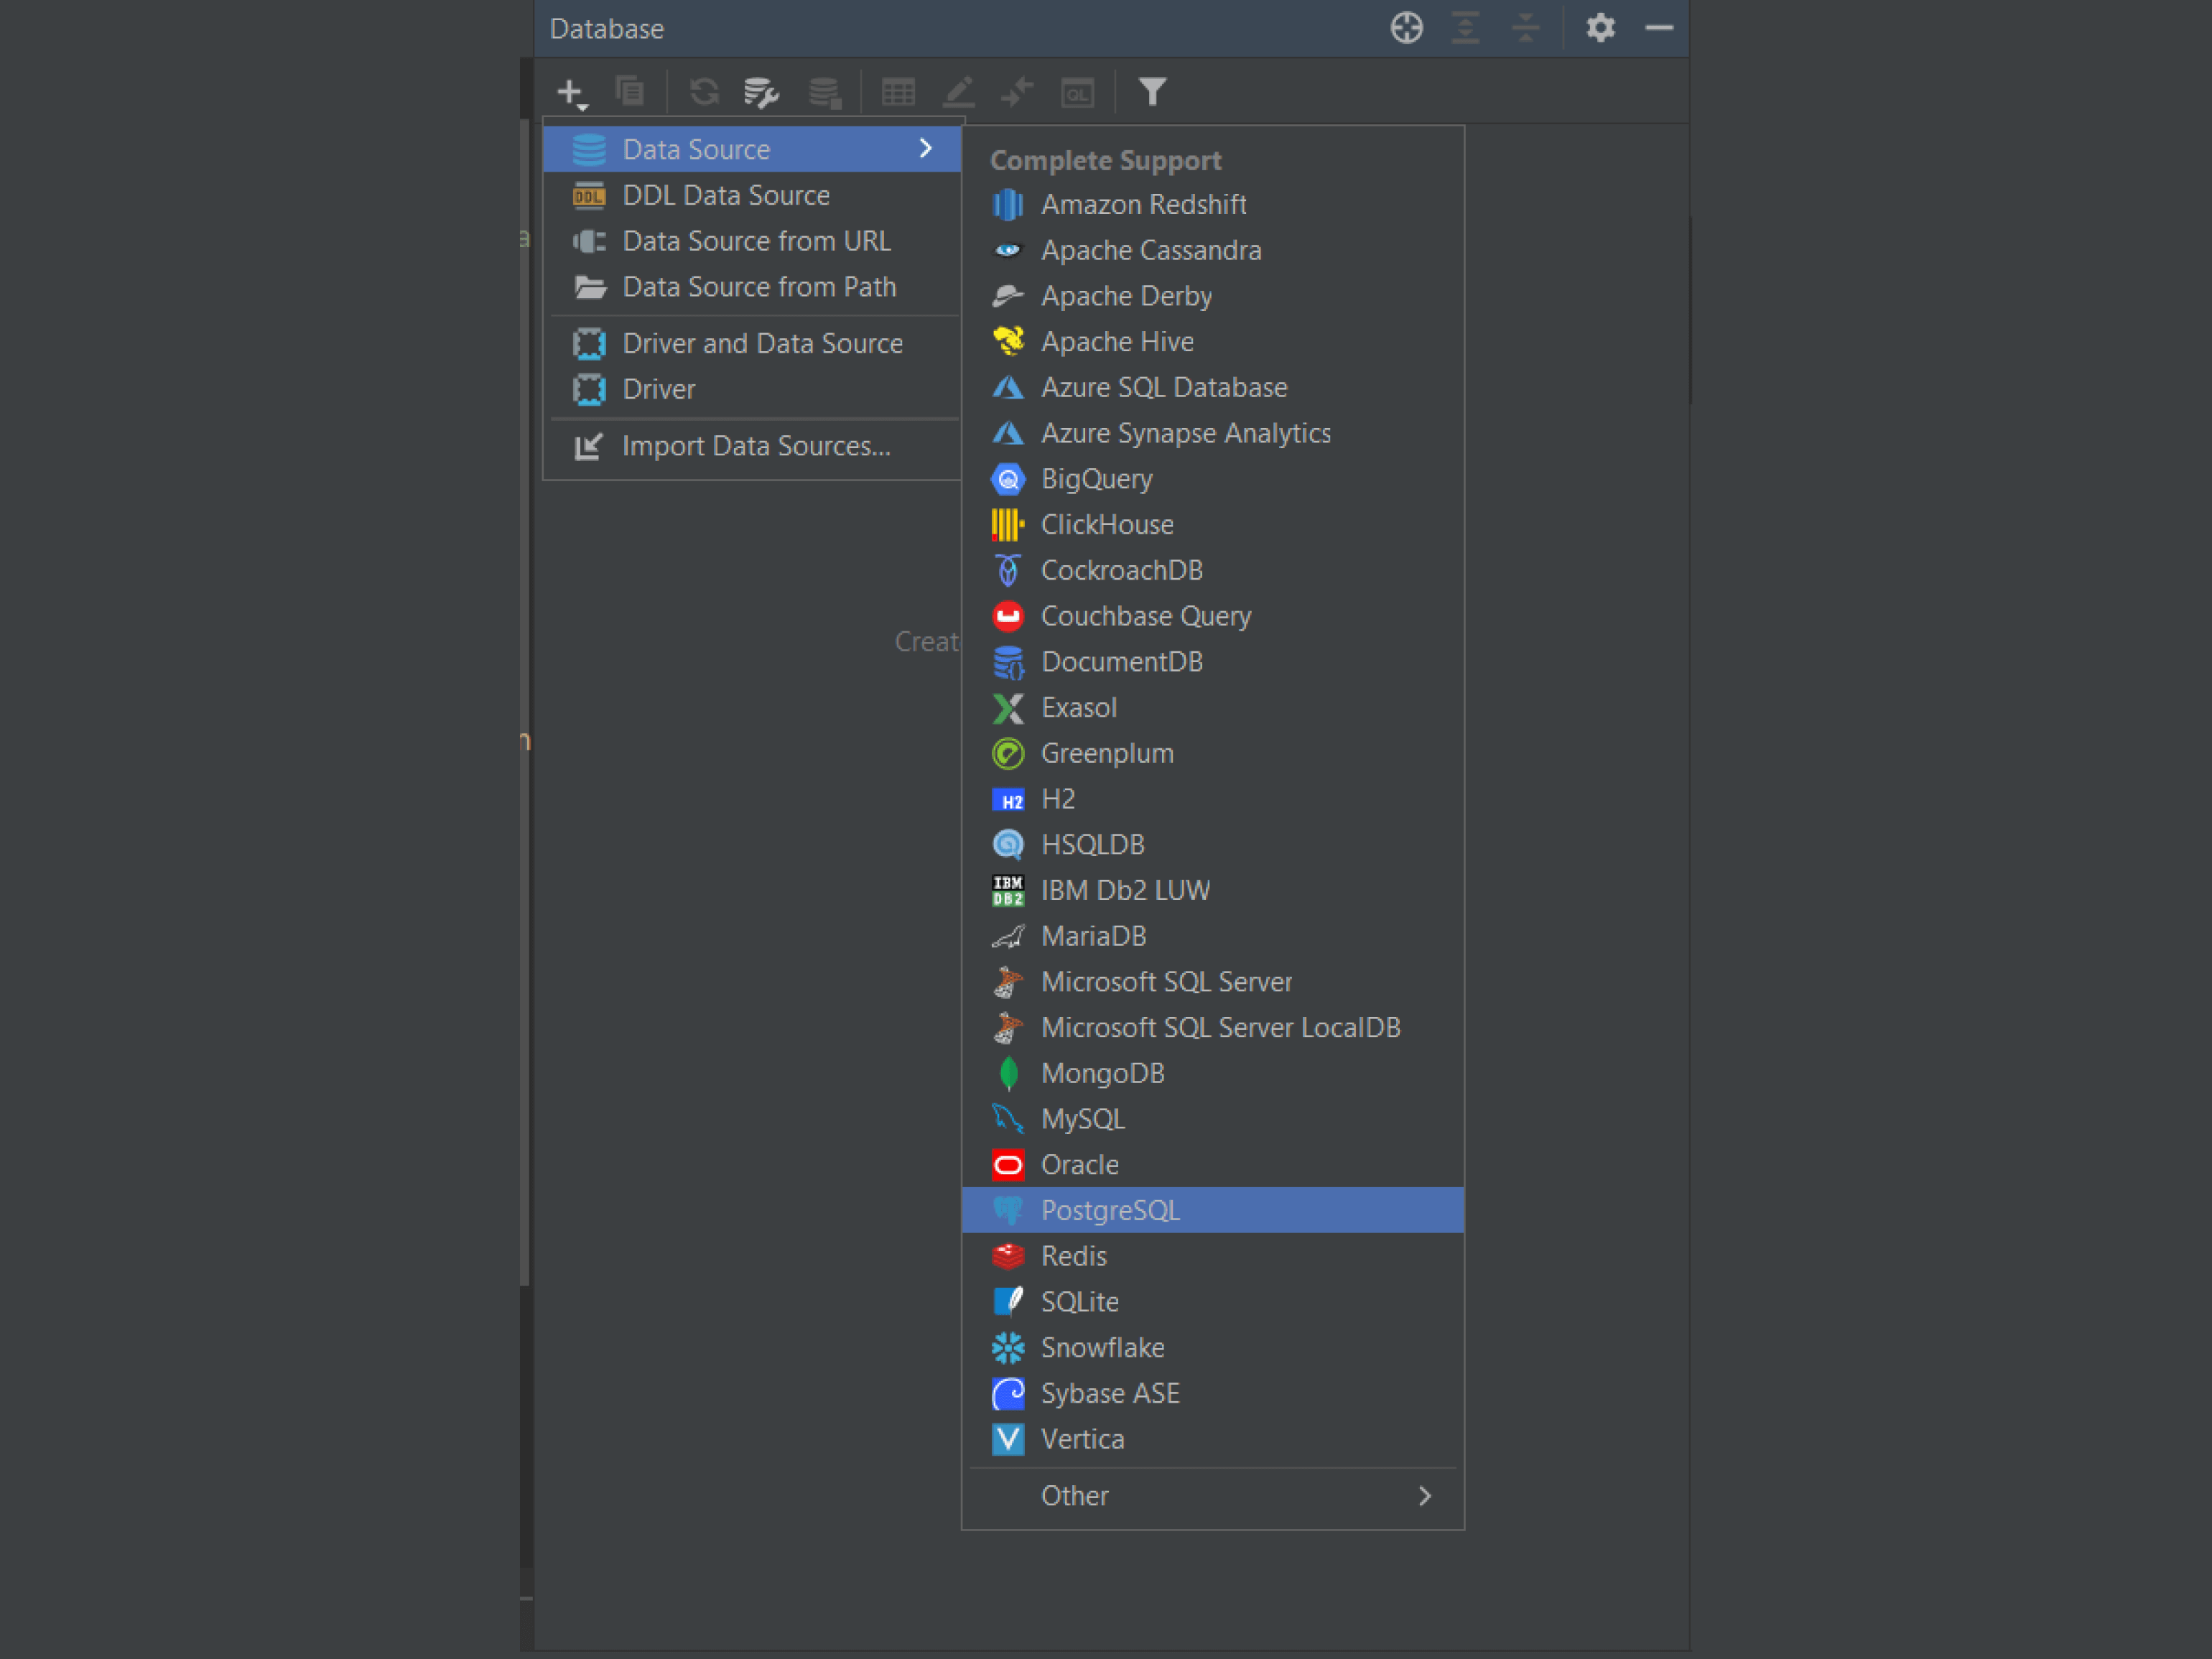Select Amazon Redshift
This screenshot has height=1659, width=2212.
pyautogui.click(x=1213, y=204)
